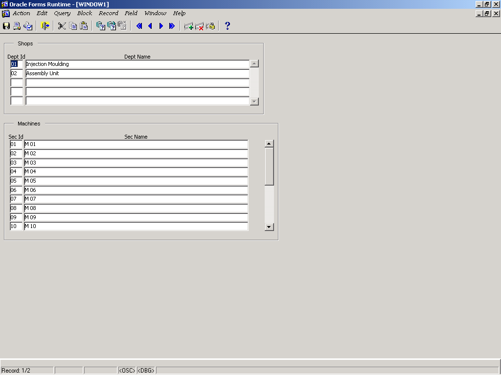Click the Lock Record padlock icon
The height and width of the screenshot is (375, 501).
click(210, 26)
